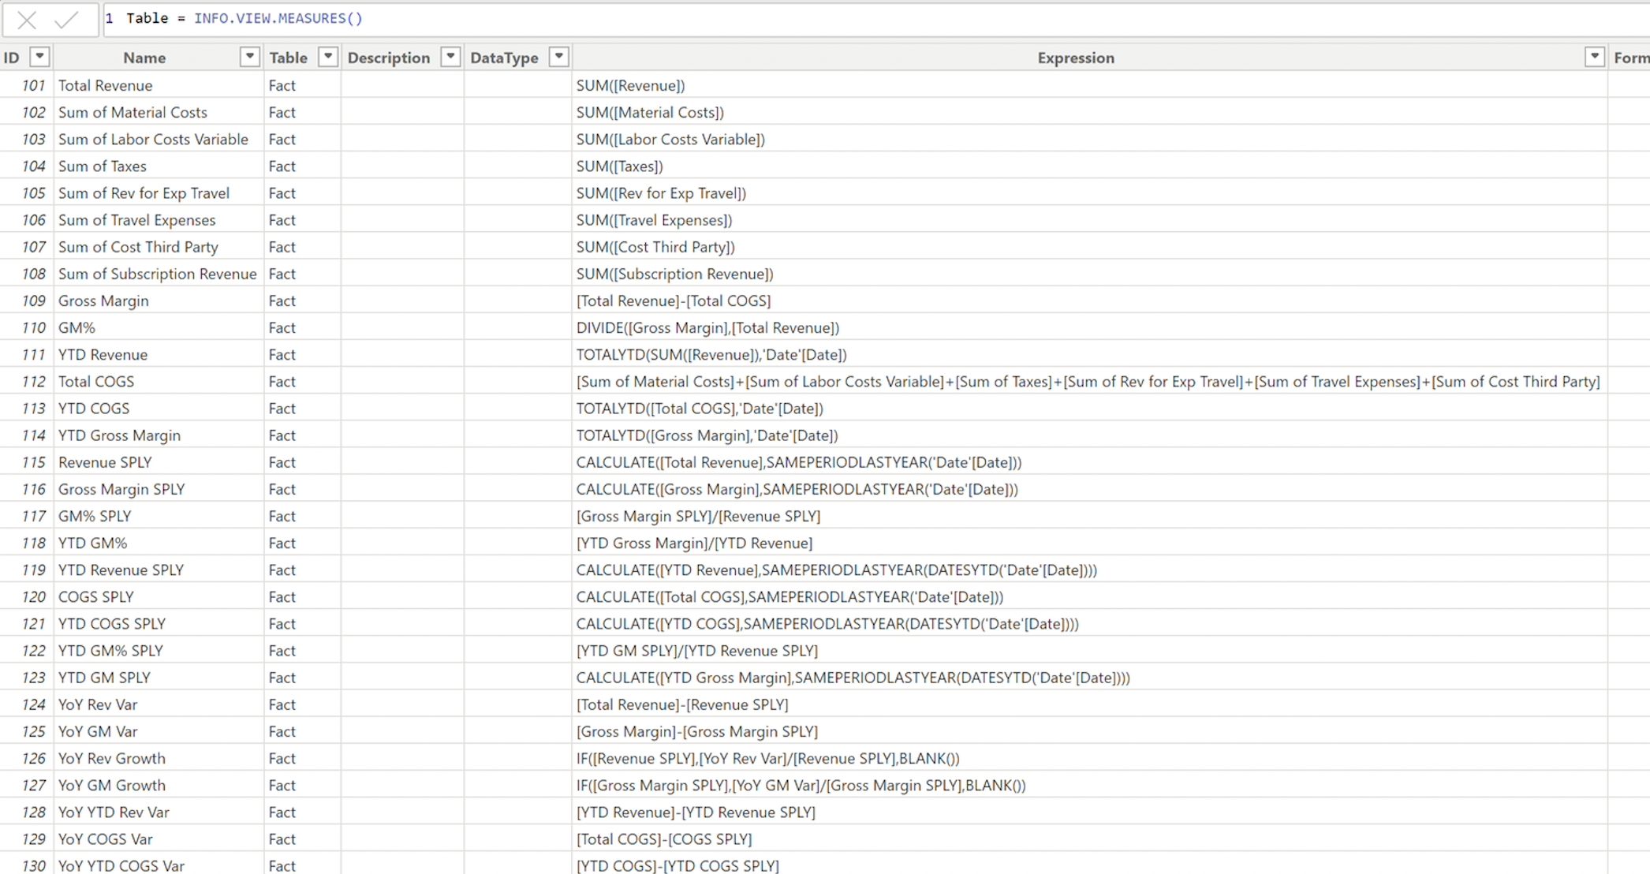Select the Gross Margin name cell
The width and height of the screenshot is (1650, 874).
[103, 301]
